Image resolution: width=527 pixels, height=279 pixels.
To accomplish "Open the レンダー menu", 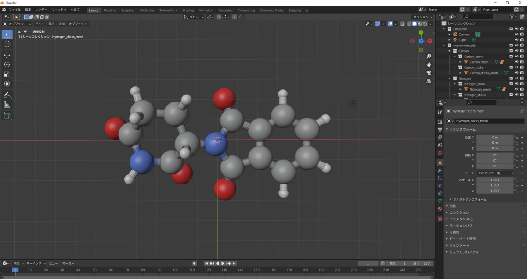I will point(41,10).
